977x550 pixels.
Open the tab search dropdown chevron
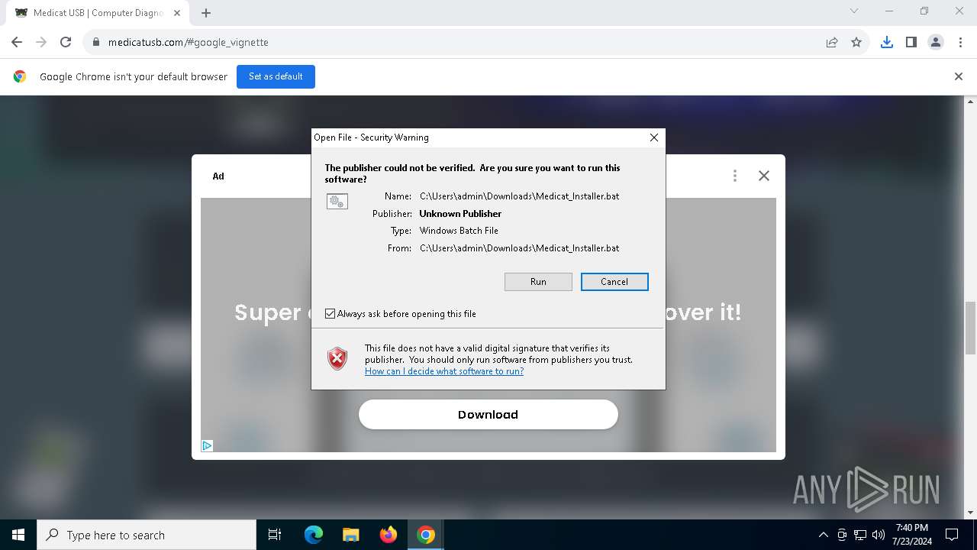point(854,11)
